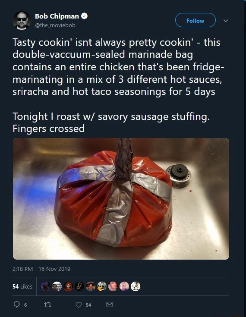Open the last liker's avatar in the row

(136, 286)
